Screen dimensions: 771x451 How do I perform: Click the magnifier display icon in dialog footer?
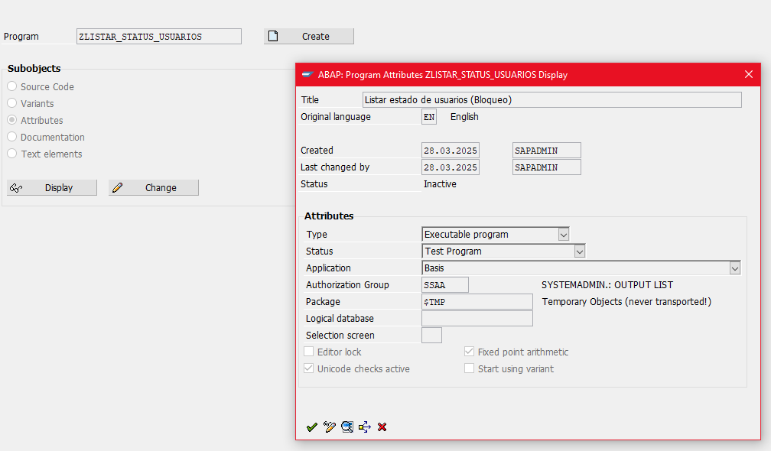point(347,427)
